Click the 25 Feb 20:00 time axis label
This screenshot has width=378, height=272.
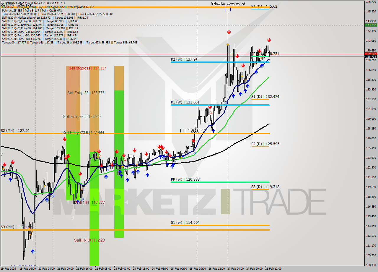198,269
